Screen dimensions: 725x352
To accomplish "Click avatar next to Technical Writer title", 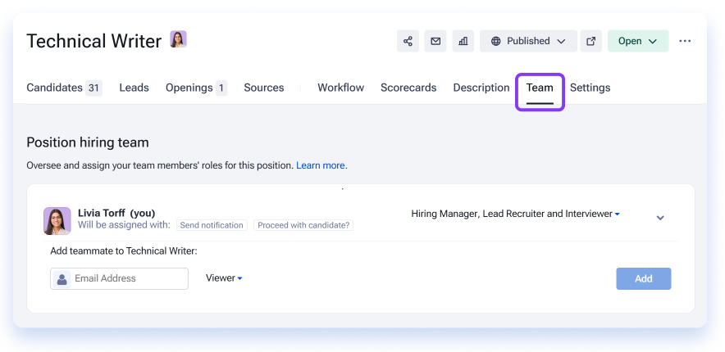I will tap(178, 39).
